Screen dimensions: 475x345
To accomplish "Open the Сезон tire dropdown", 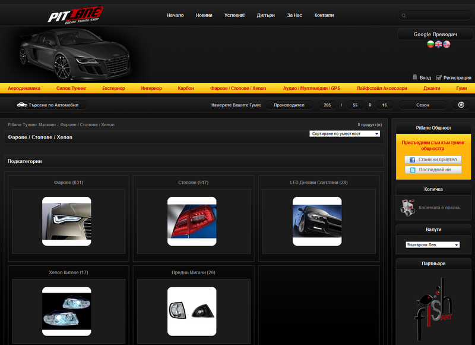I will [x=423, y=105].
